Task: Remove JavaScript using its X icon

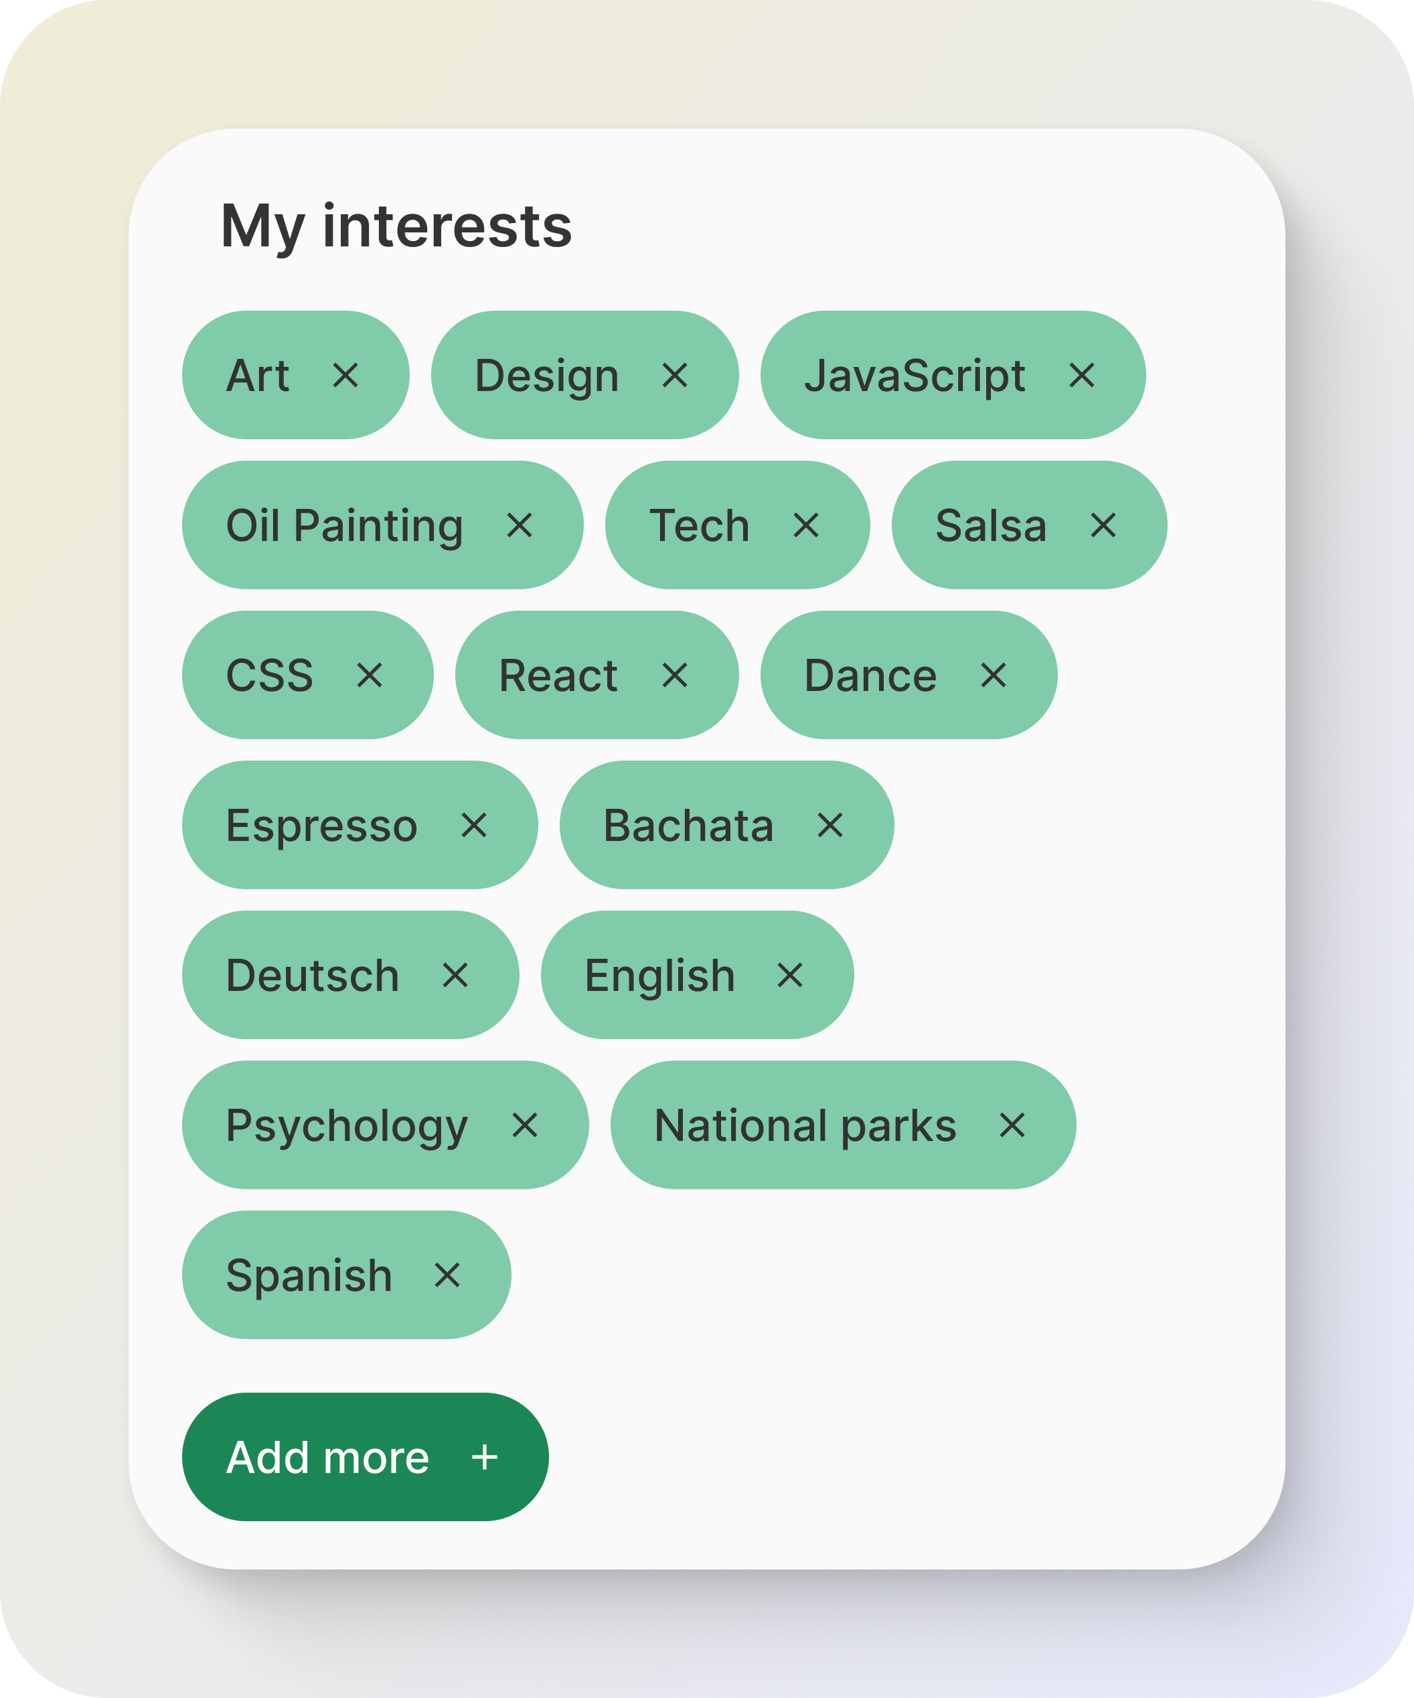Action: [1081, 375]
